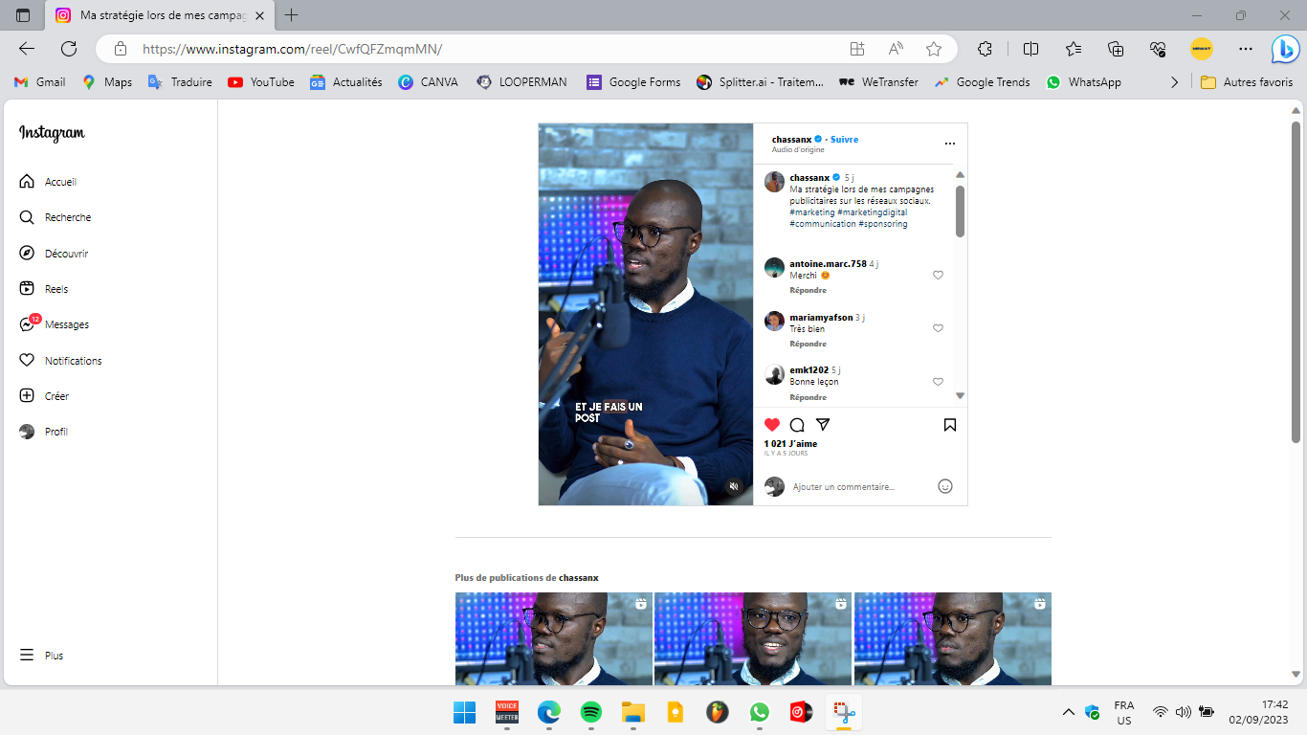Click the Créer new post icon

point(56,396)
